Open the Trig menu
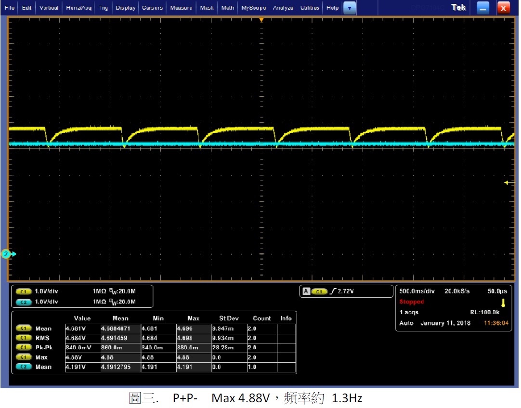 tap(103, 8)
